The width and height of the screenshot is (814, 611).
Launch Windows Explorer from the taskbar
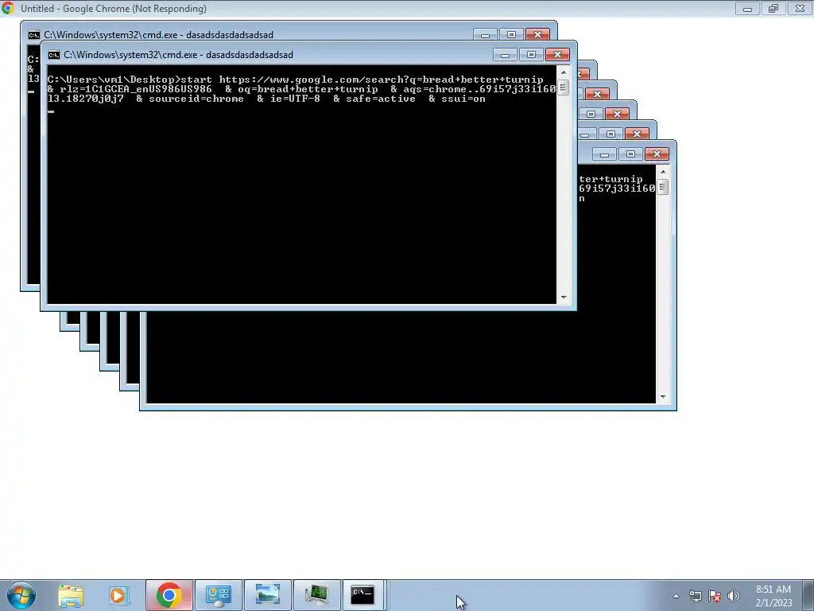(71, 595)
